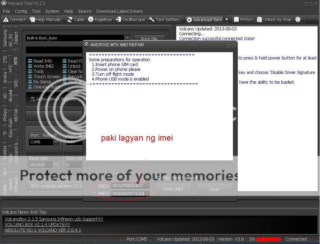Click the gear icon after Unlock by Imei
320x244 pixels.
pos(298,20)
